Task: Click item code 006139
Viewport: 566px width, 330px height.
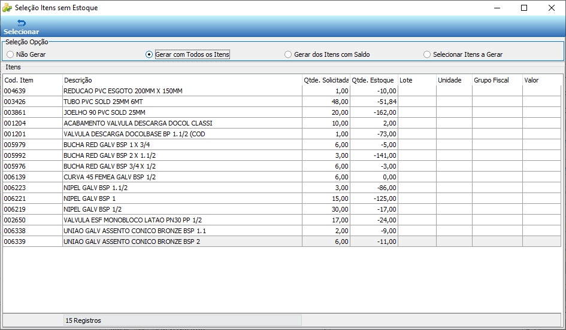Action: 15,177
